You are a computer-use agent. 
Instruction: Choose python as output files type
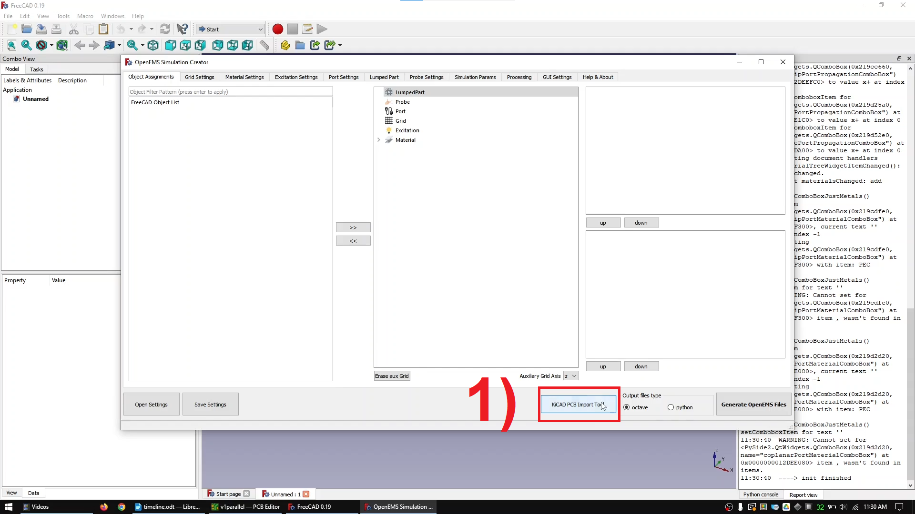tap(671, 407)
